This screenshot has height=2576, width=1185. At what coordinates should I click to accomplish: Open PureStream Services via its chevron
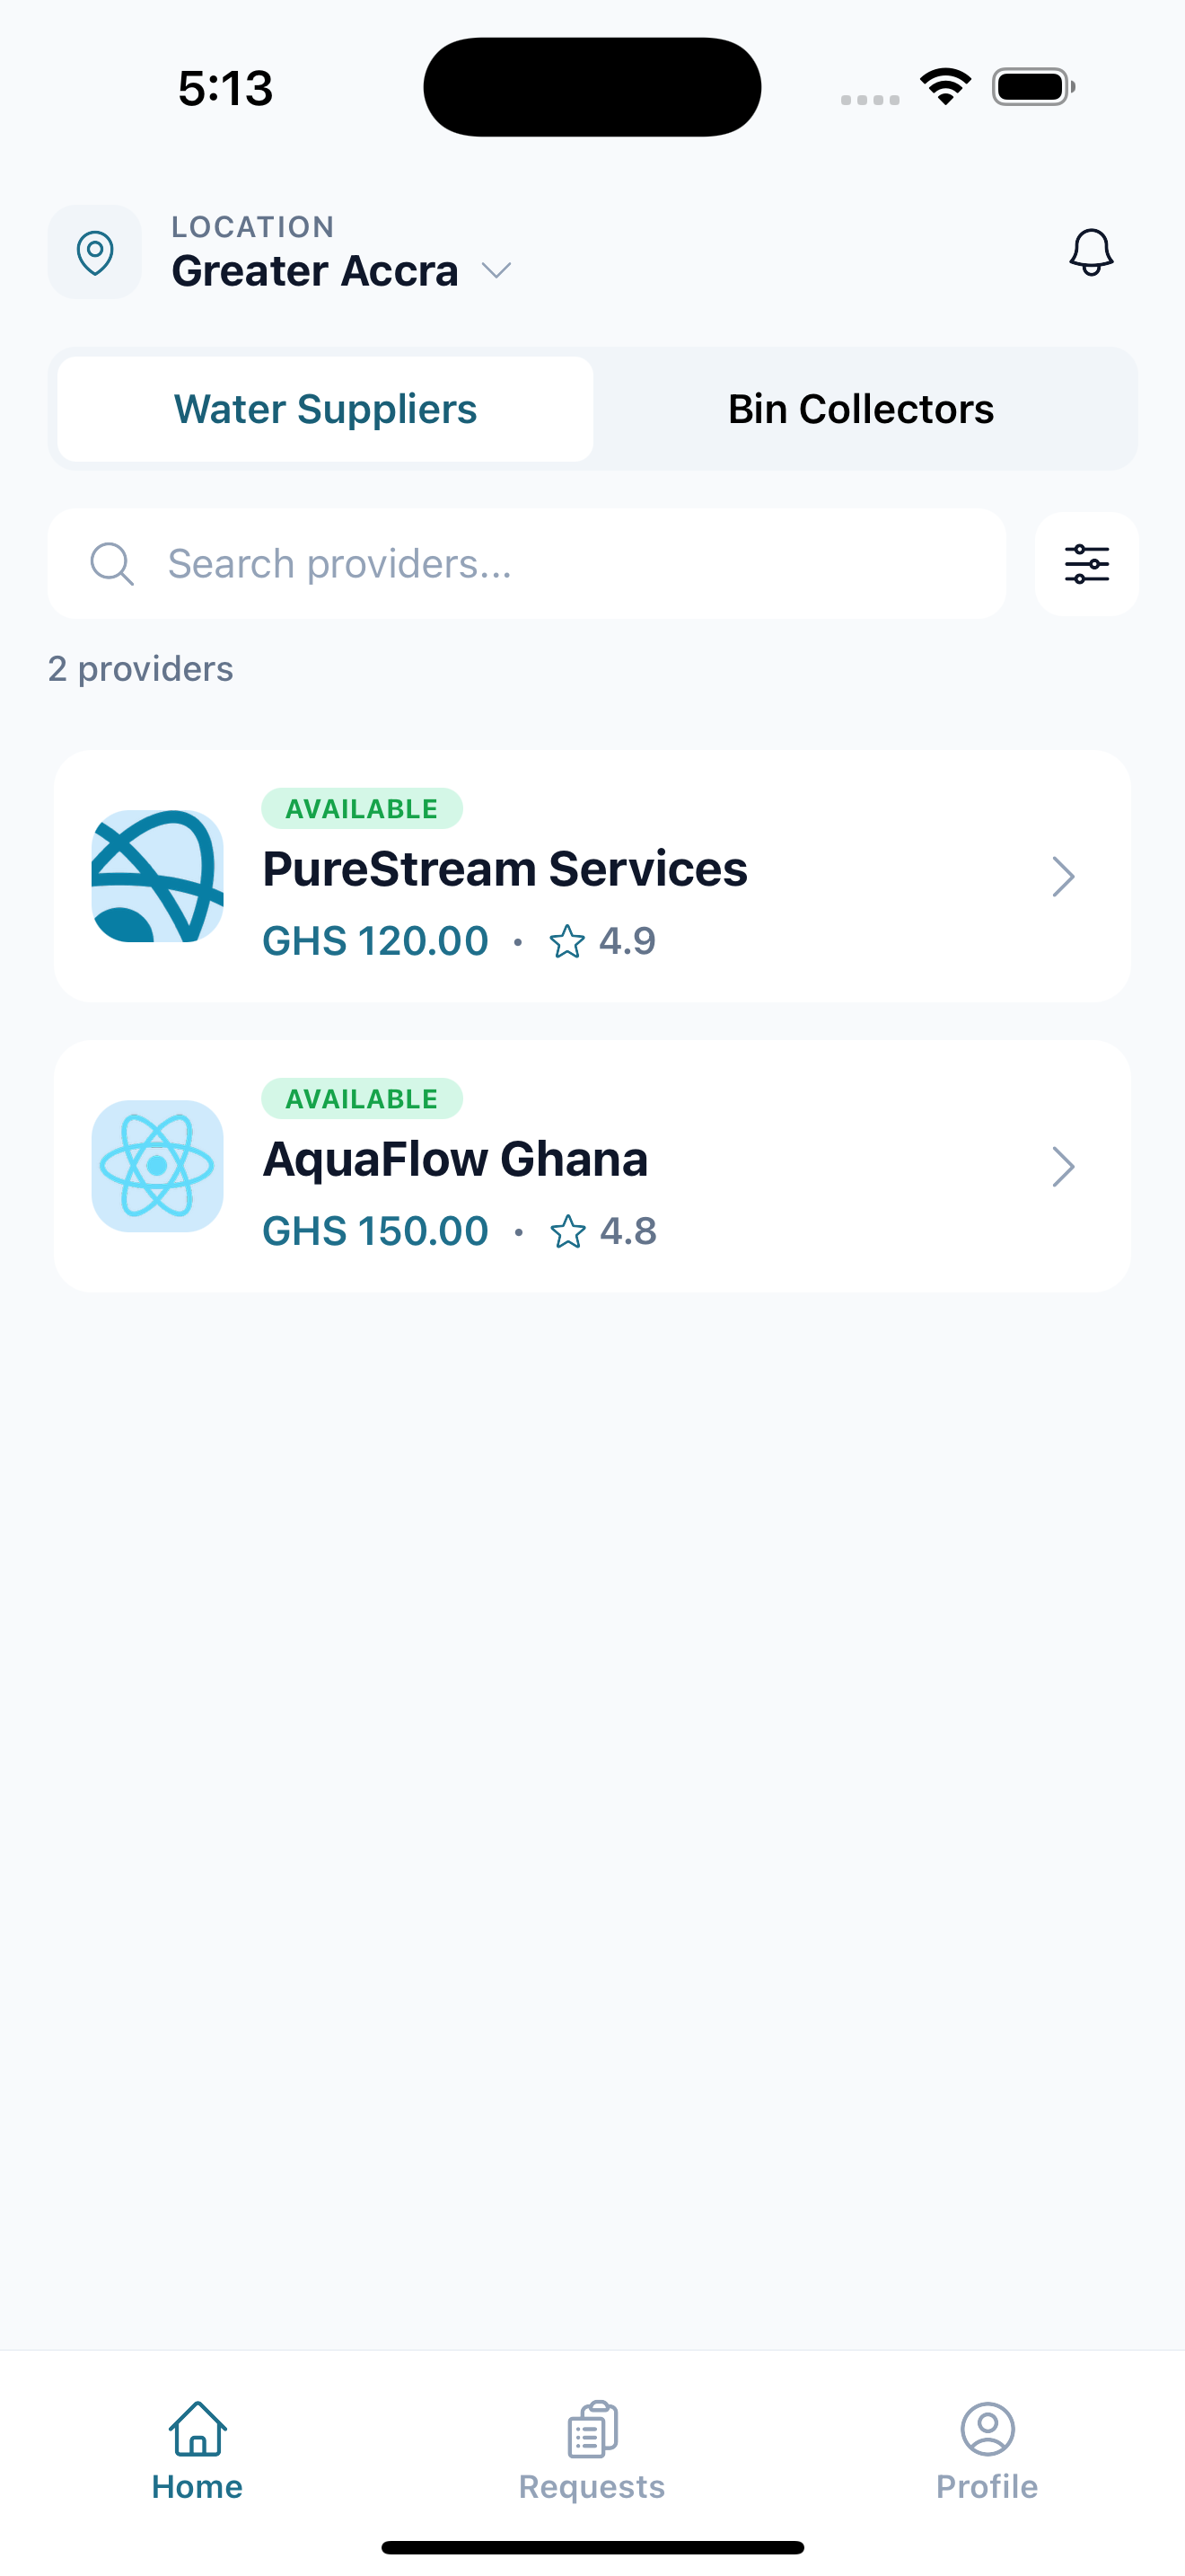coord(1063,877)
